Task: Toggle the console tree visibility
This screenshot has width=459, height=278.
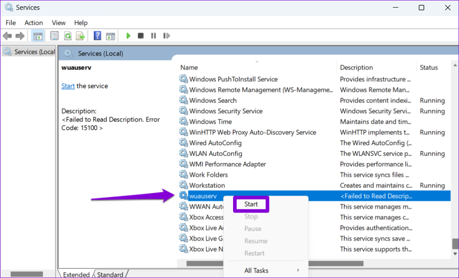Action: [38, 35]
